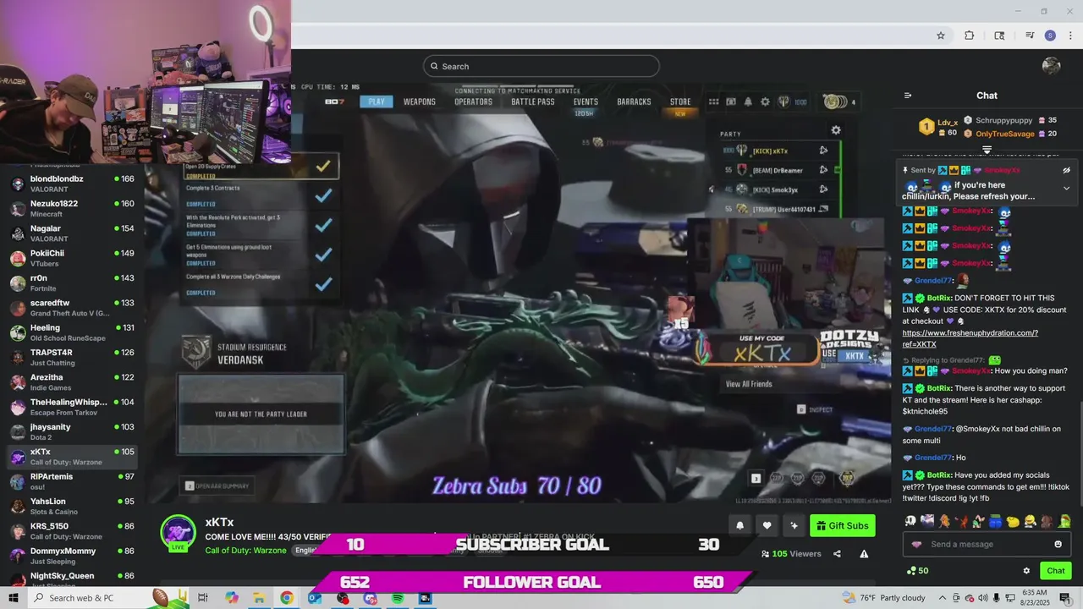Click the in-stream BARRACKS tab
The height and width of the screenshot is (609, 1083).
point(634,101)
